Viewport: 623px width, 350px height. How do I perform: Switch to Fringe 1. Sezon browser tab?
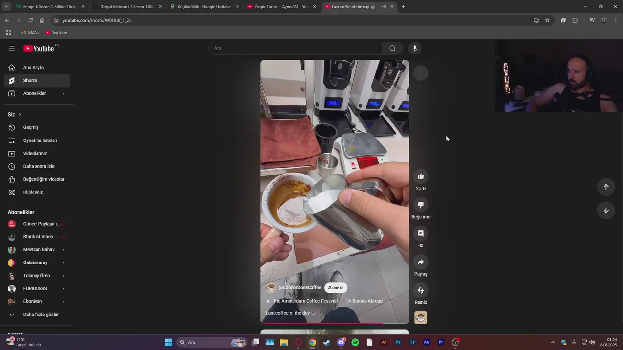(50, 7)
